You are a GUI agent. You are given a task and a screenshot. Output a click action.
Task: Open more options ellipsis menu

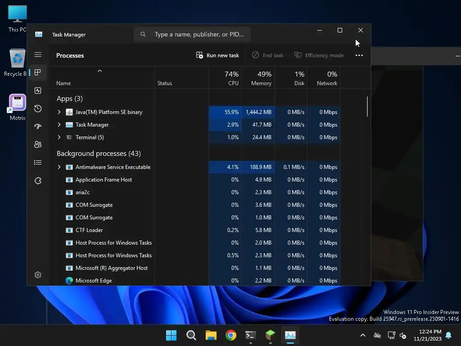[x=359, y=55]
